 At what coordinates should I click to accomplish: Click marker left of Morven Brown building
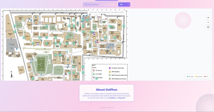point(83,26)
